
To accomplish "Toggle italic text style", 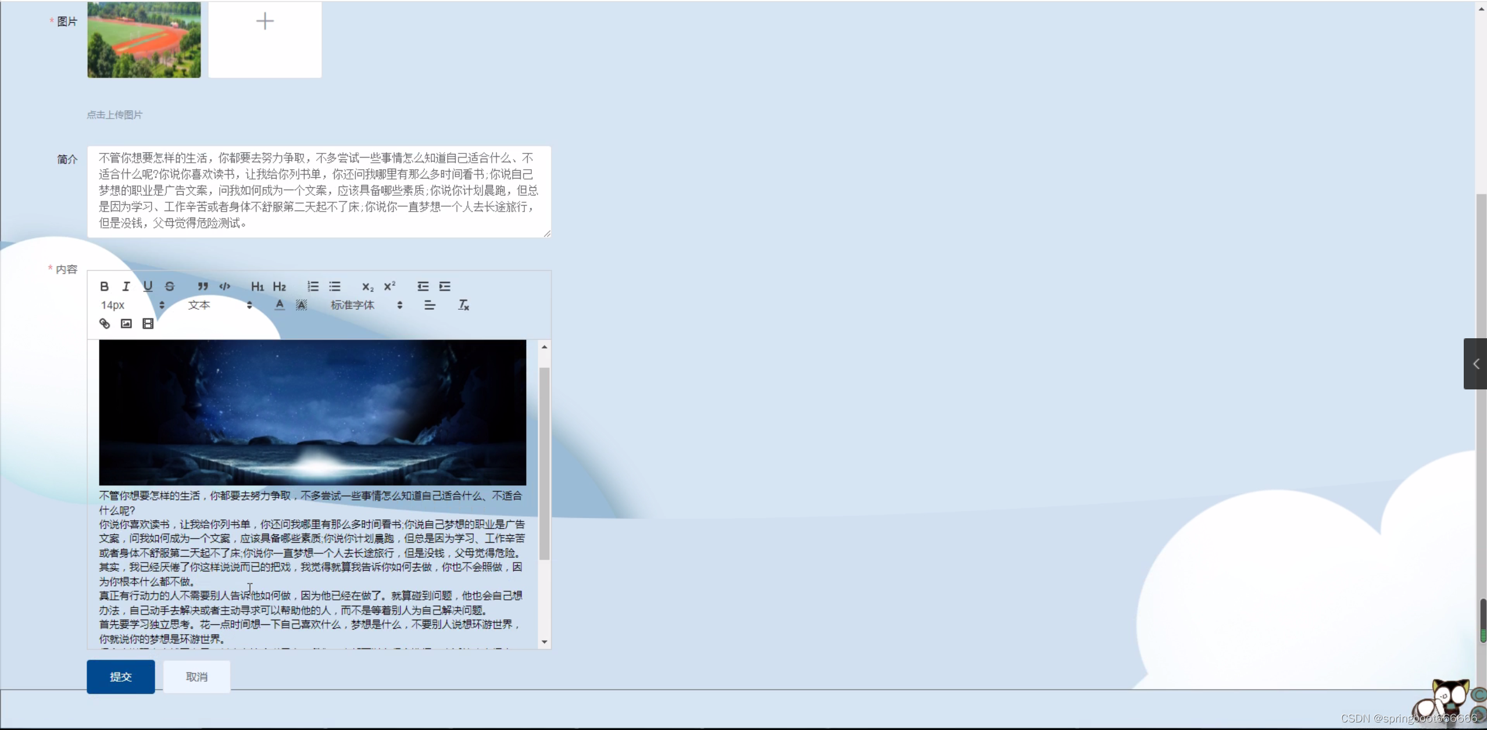I will [x=126, y=286].
